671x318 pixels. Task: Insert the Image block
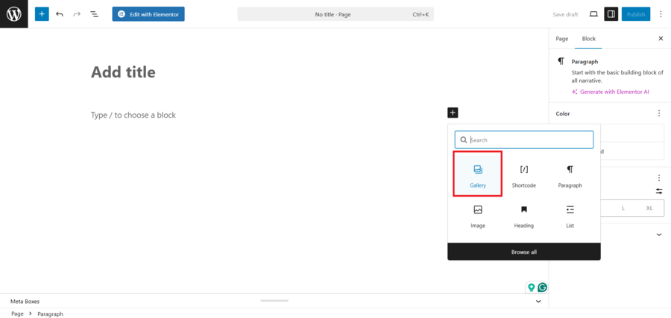tap(478, 215)
